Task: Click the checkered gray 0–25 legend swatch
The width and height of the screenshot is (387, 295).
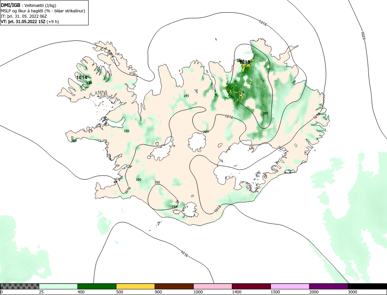Action: 19,287
